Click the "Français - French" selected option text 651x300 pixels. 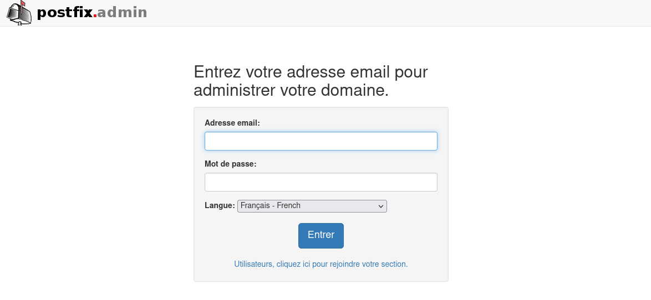270,206
